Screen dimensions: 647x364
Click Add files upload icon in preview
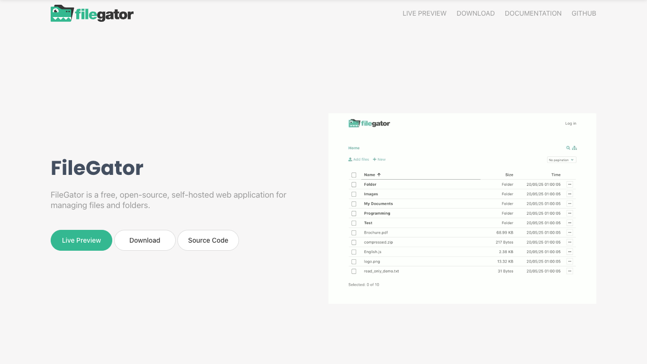(350, 159)
